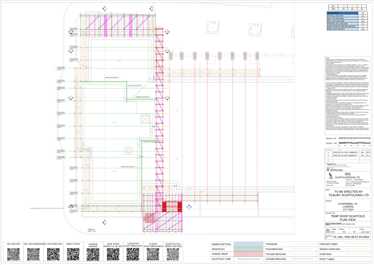Image resolution: width=374 pixels, height=265 pixels.
Task: Click the drawing number TIL.SDL.1092.08.07.25.0002
Action: [x=351, y=237]
